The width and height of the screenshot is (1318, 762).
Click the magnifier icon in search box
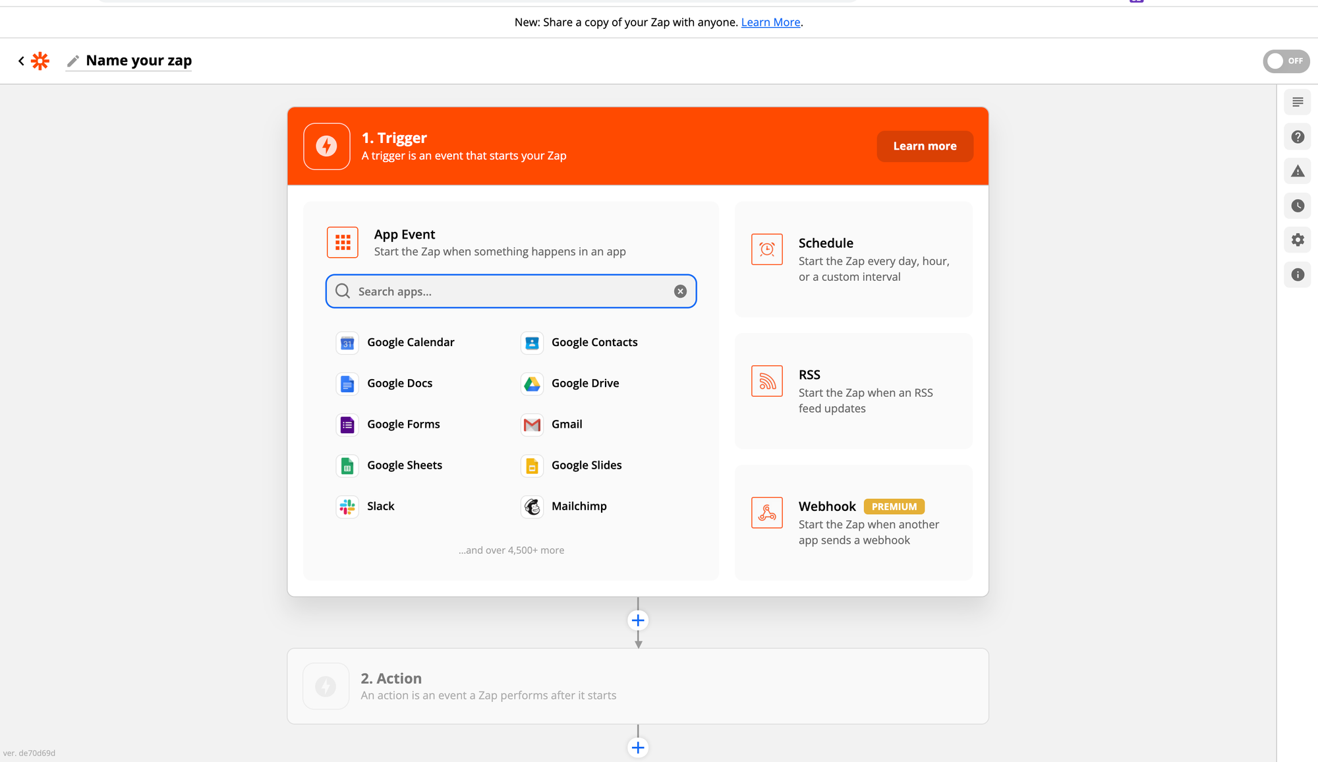click(343, 291)
